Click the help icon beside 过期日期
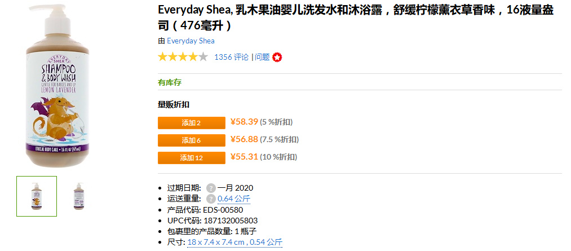Viewport: 571px width, 251px height. [211, 188]
